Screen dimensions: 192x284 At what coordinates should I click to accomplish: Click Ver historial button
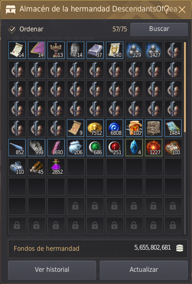click(x=52, y=270)
